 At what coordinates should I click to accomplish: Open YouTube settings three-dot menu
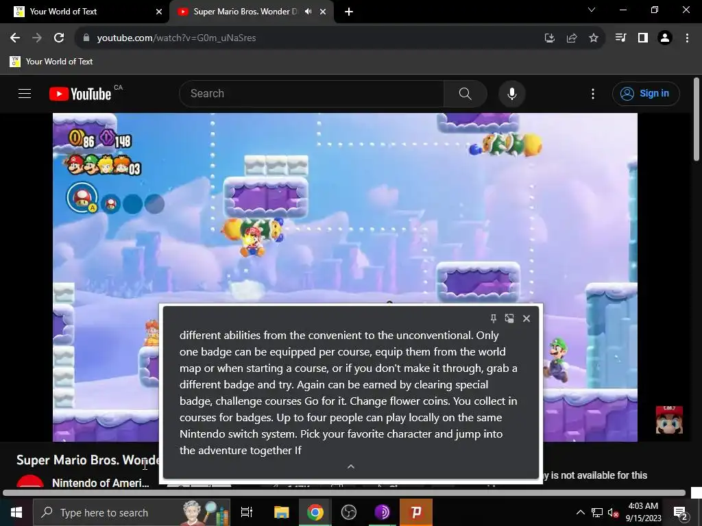(x=593, y=93)
